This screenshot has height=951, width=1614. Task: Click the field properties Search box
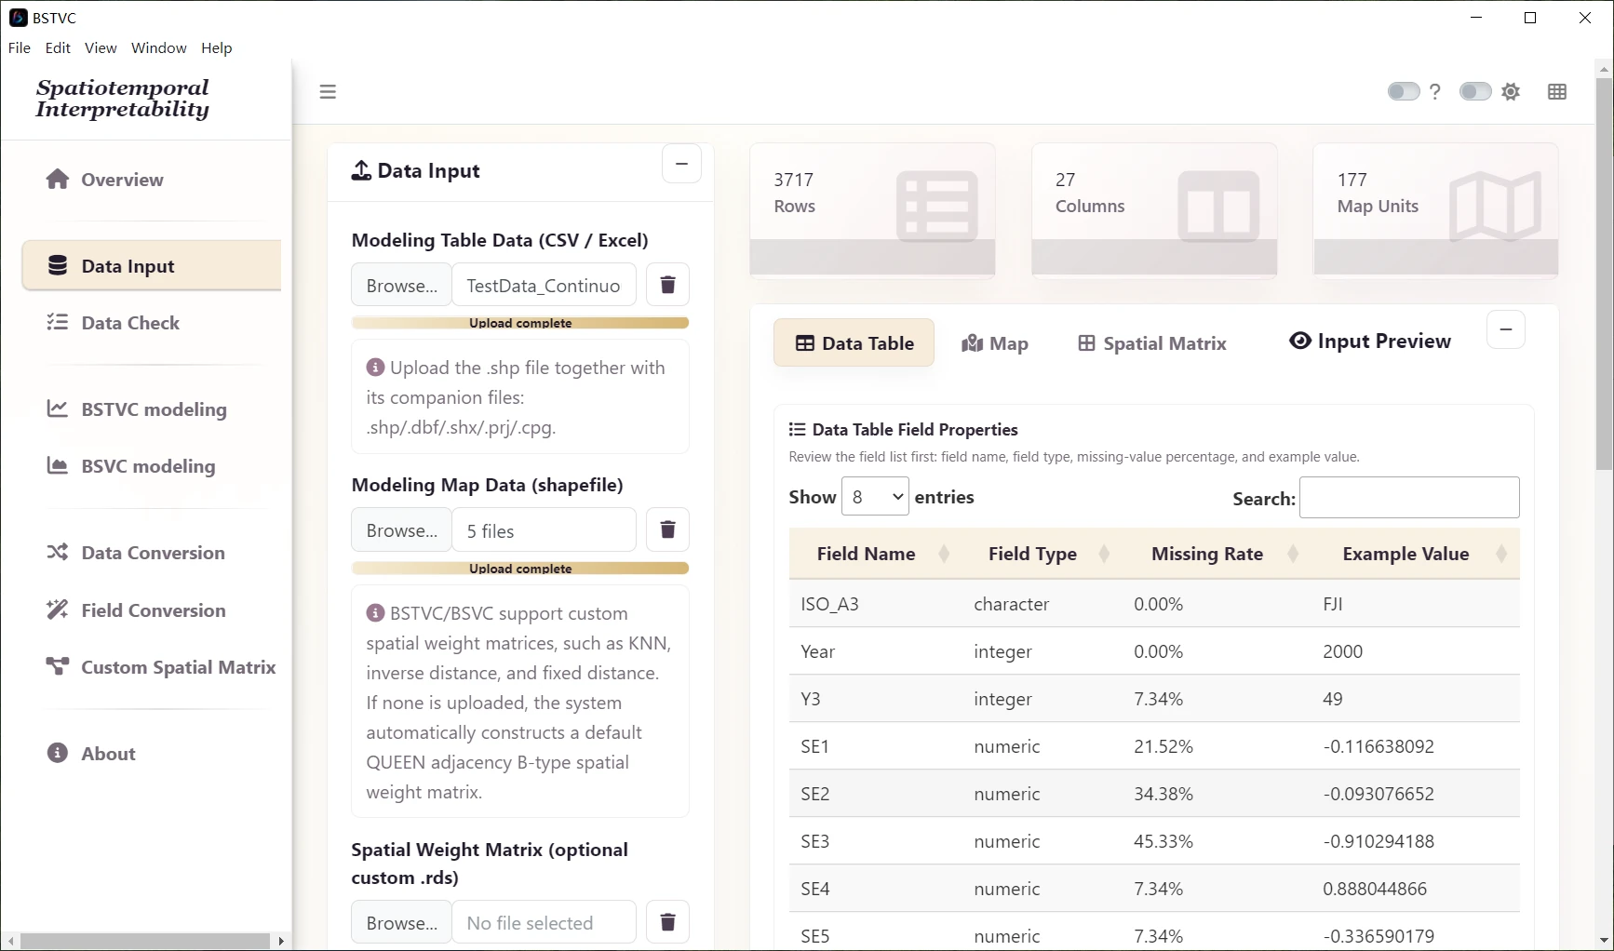(x=1409, y=498)
